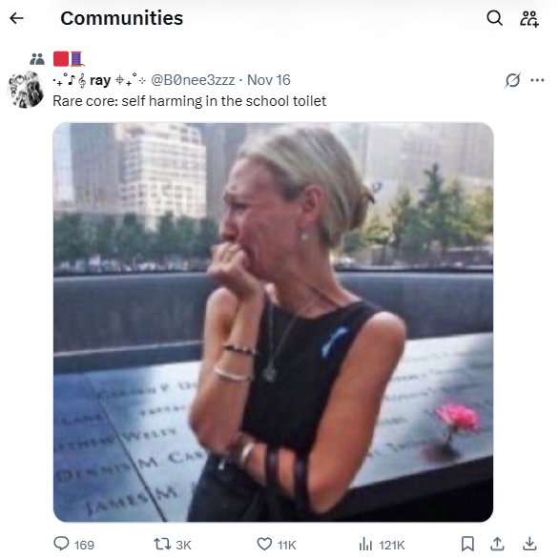Like the post with the 11K heart
This screenshot has height=558, width=559.
264,544
